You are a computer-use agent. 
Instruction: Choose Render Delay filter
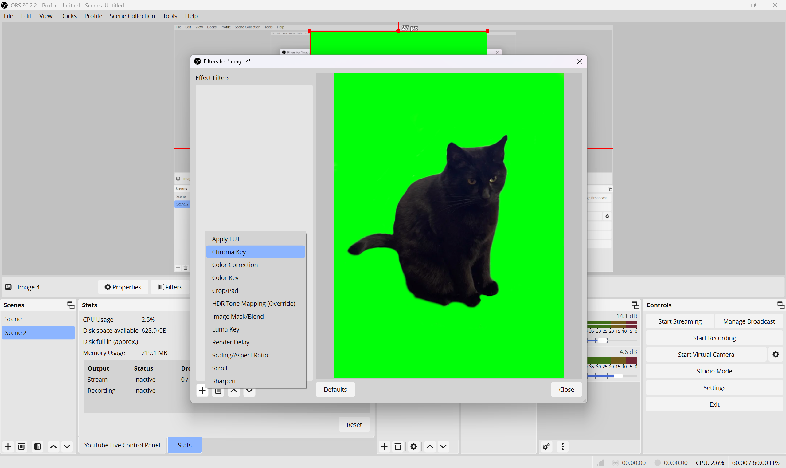pos(256,343)
